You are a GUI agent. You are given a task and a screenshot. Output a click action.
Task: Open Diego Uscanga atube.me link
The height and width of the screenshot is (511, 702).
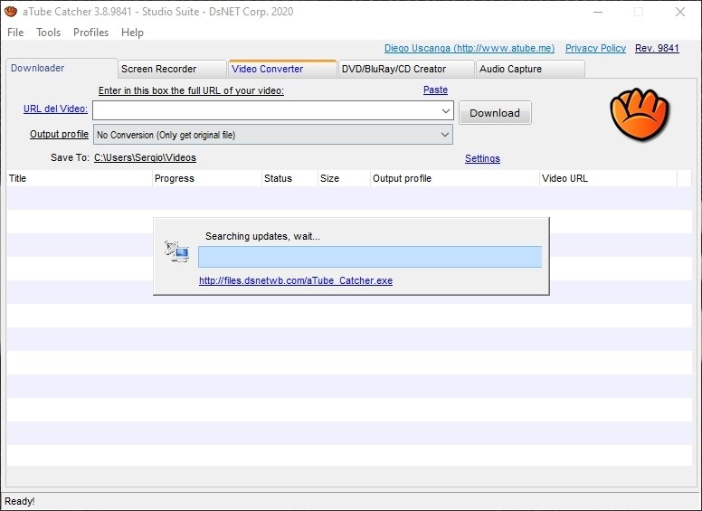(470, 48)
